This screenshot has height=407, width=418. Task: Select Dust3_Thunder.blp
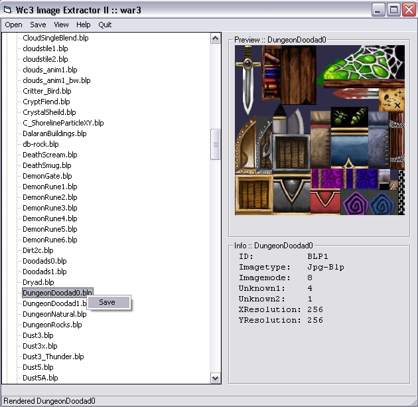click(53, 357)
